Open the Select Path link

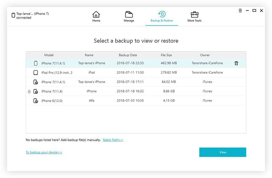[x=113, y=140]
